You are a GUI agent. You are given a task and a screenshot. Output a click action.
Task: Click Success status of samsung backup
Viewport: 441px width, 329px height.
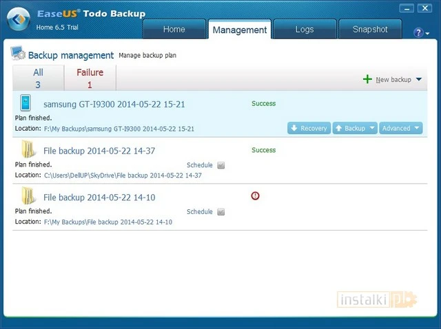point(263,103)
